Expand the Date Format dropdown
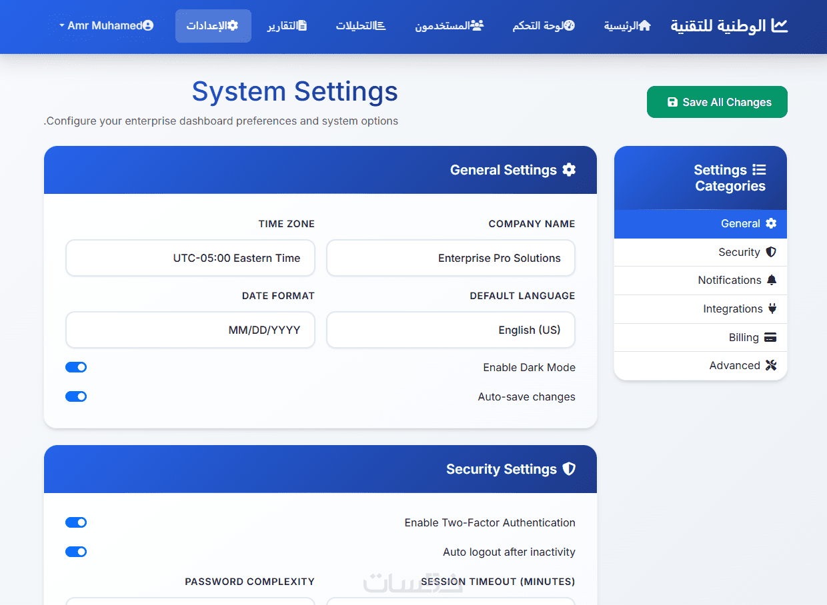Screen dimensions: 827x605 point(190,330)
